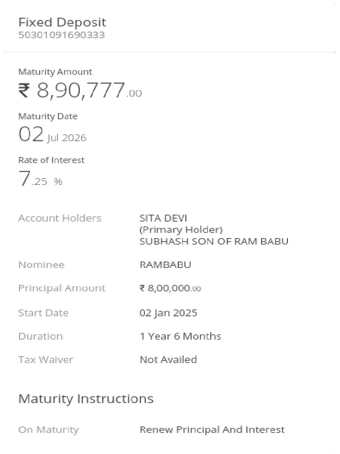Select primary holder name SITA DEVI
Image resolution: width=340 pixels, height=454 pixels.
coord(163,218)
